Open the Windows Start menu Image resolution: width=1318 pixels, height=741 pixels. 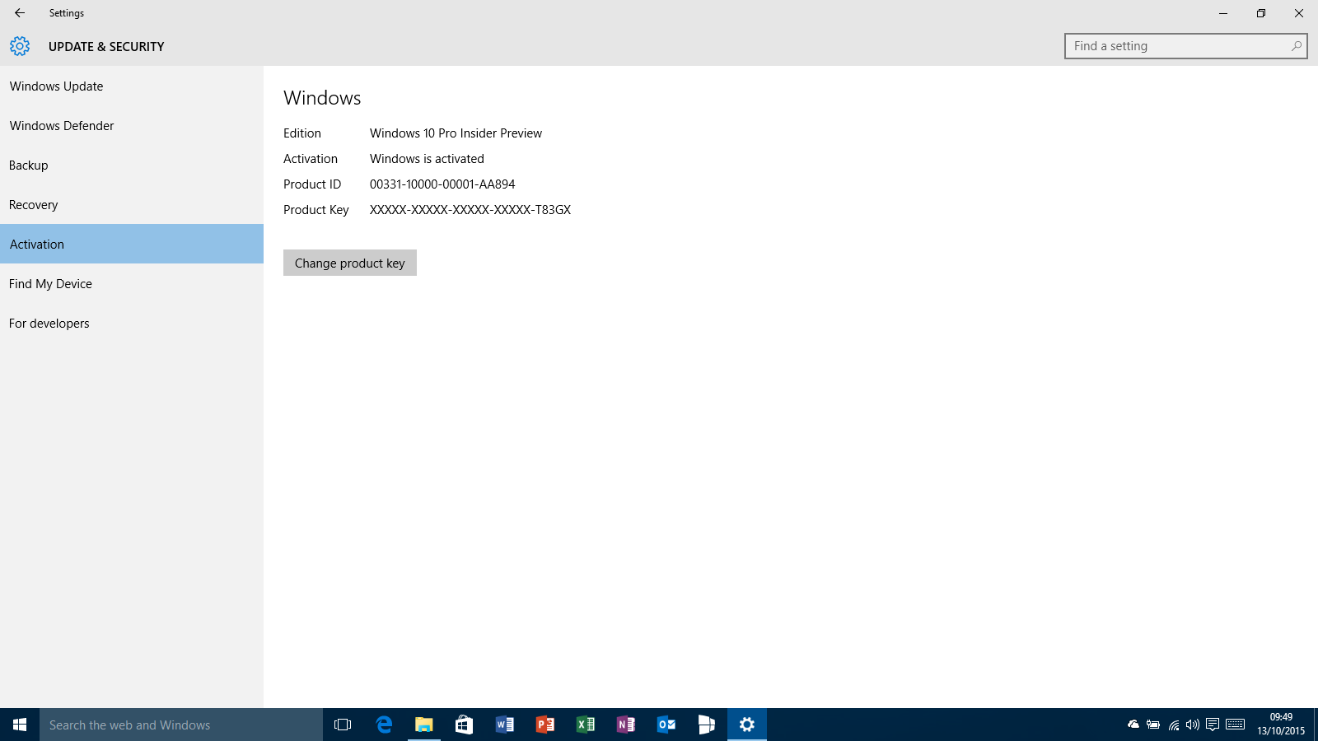20,725
